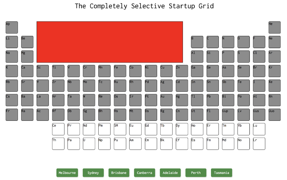Select the Fe grid tile
The image size is (287, 180).
(x=120, y=71)
